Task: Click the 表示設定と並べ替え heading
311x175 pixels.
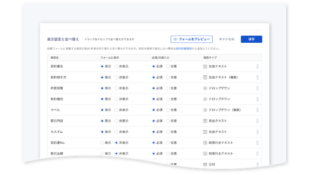Action: tap(63, 39)
